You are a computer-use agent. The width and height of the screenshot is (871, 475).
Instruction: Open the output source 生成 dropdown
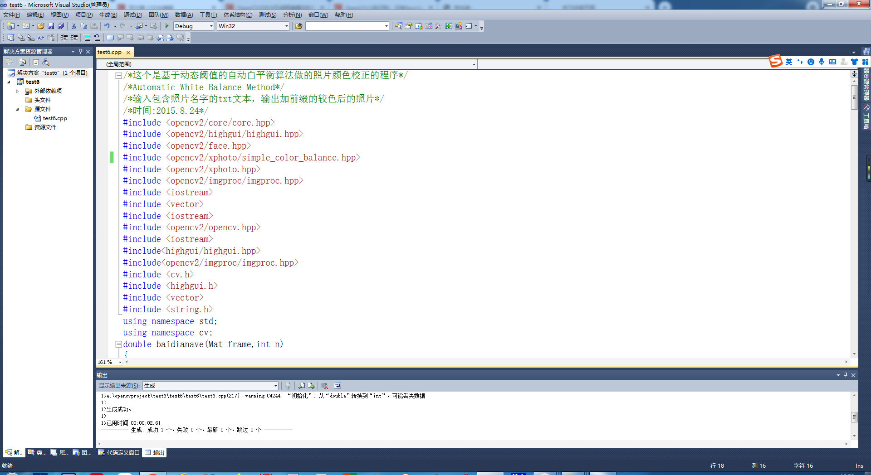click(x=275, y=386)
